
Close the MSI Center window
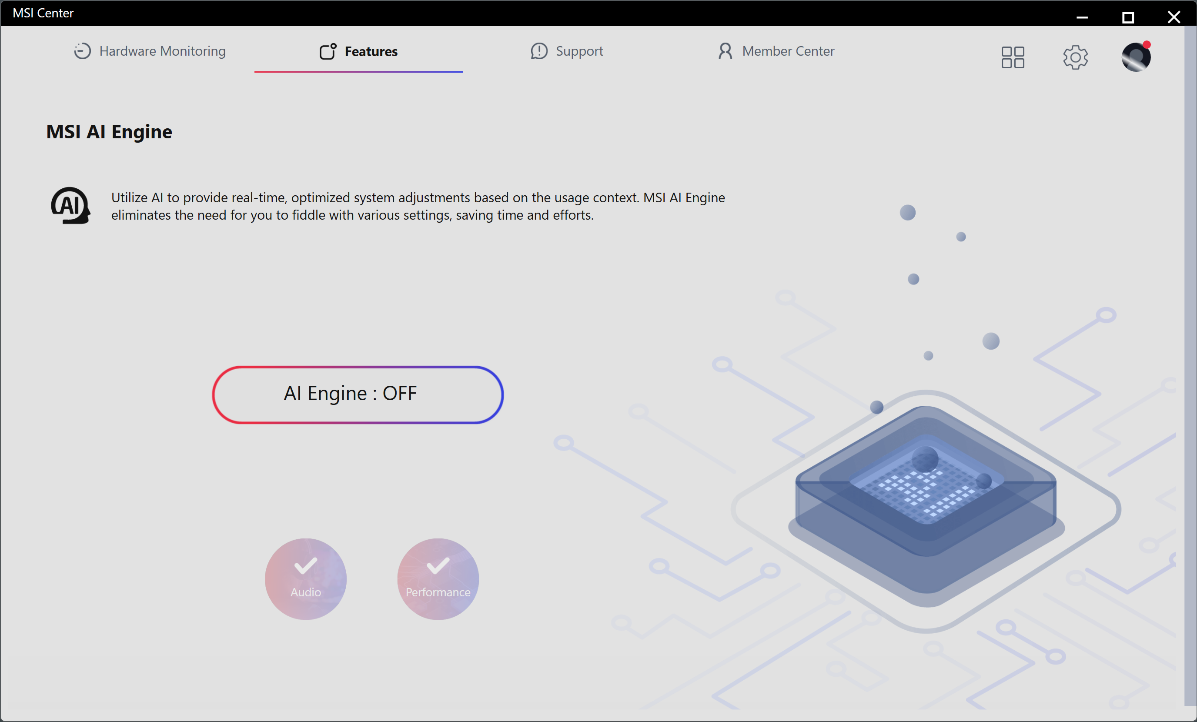coord(1174,17)
